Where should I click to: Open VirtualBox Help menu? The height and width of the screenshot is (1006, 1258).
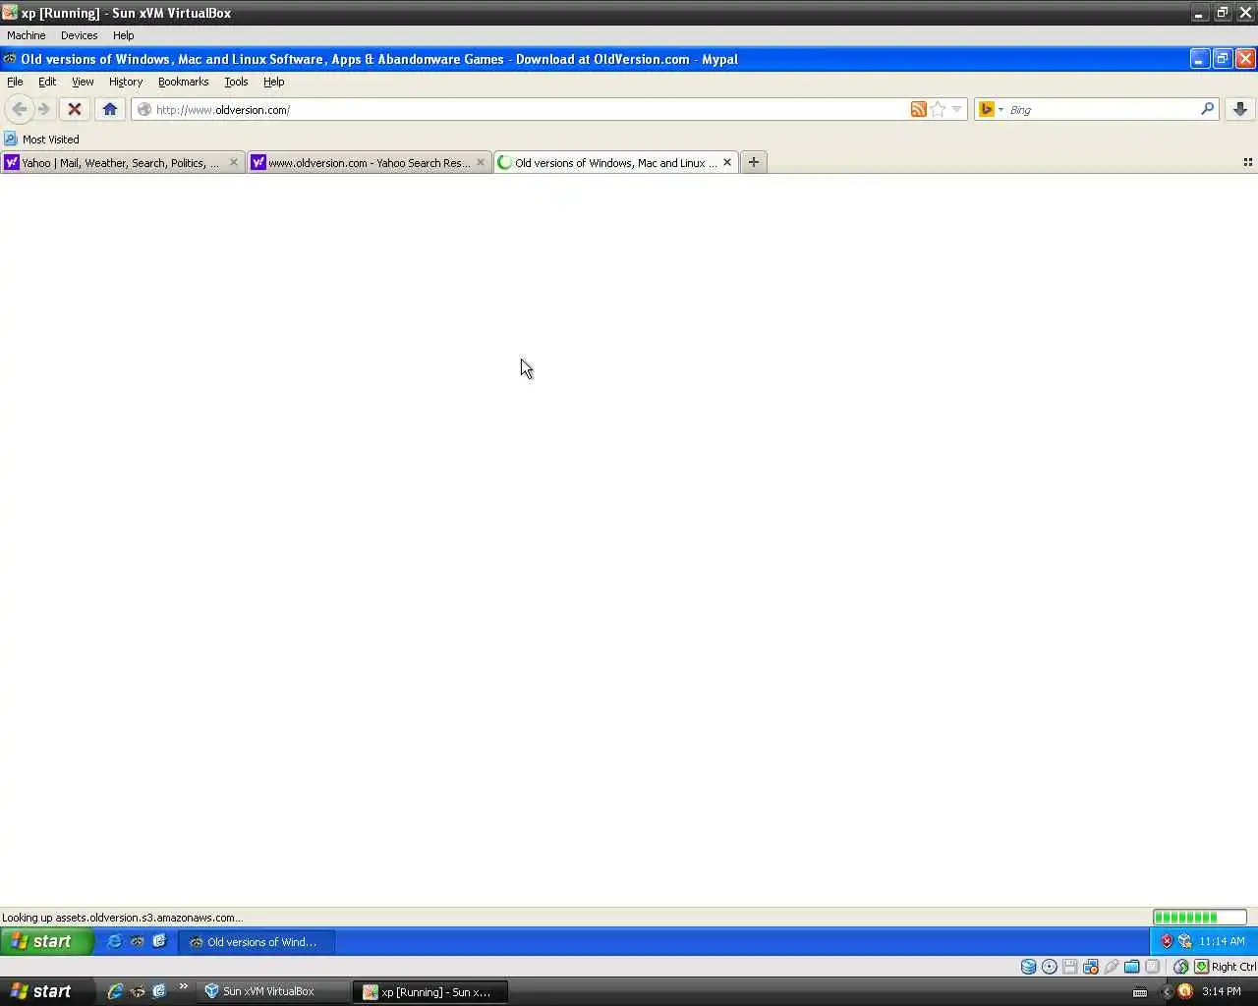click(x=123, y=35)
